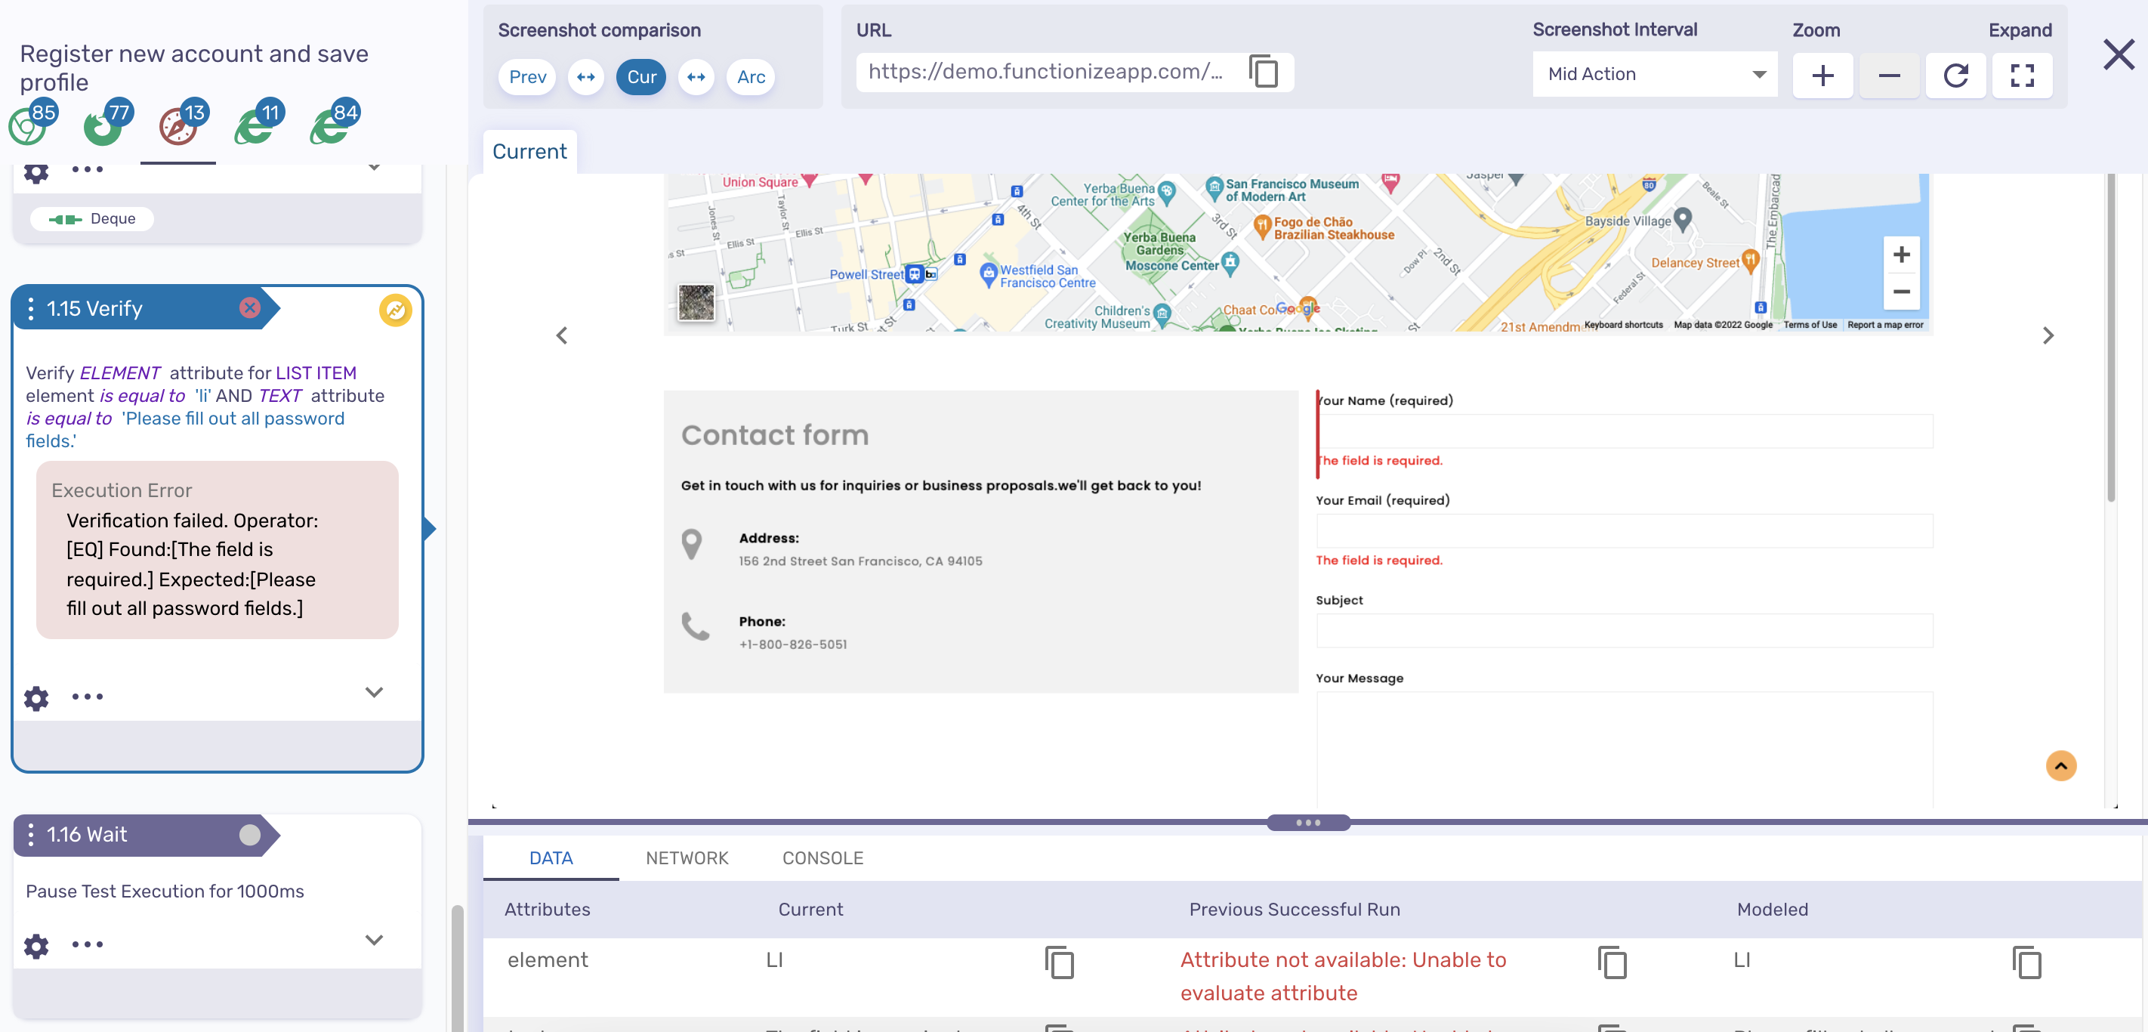Show the Arc screenshot

(x=751, y=77)
